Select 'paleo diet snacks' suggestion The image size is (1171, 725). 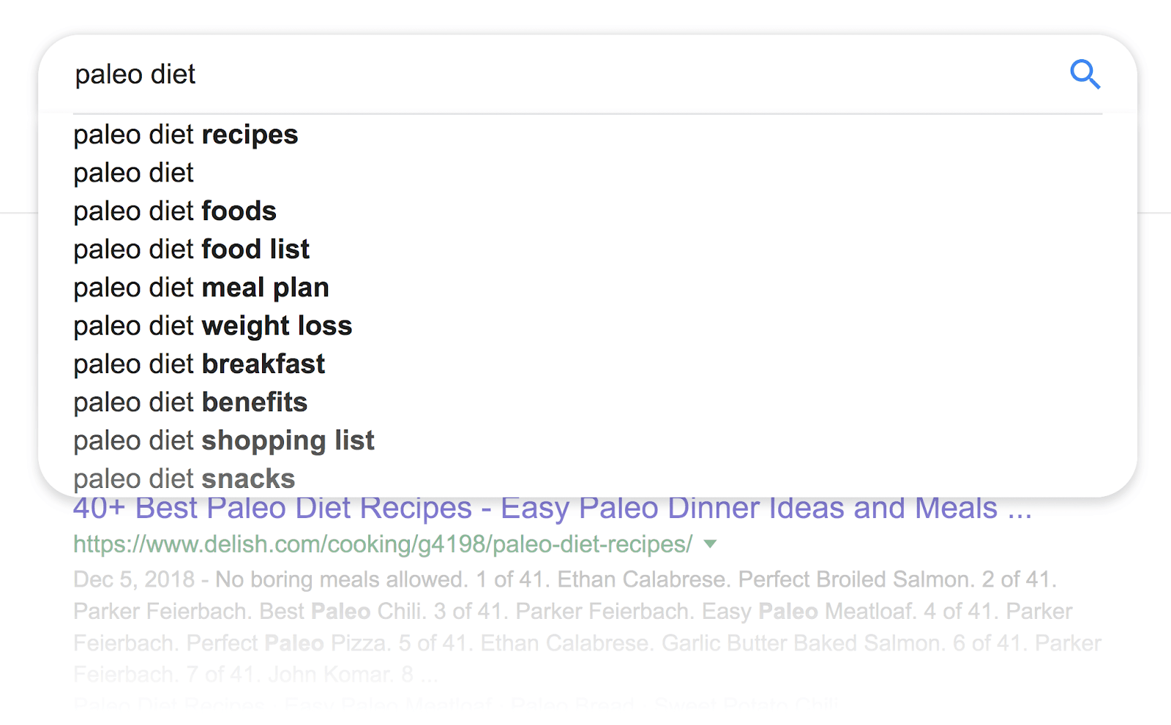click(x=184, y=478)
